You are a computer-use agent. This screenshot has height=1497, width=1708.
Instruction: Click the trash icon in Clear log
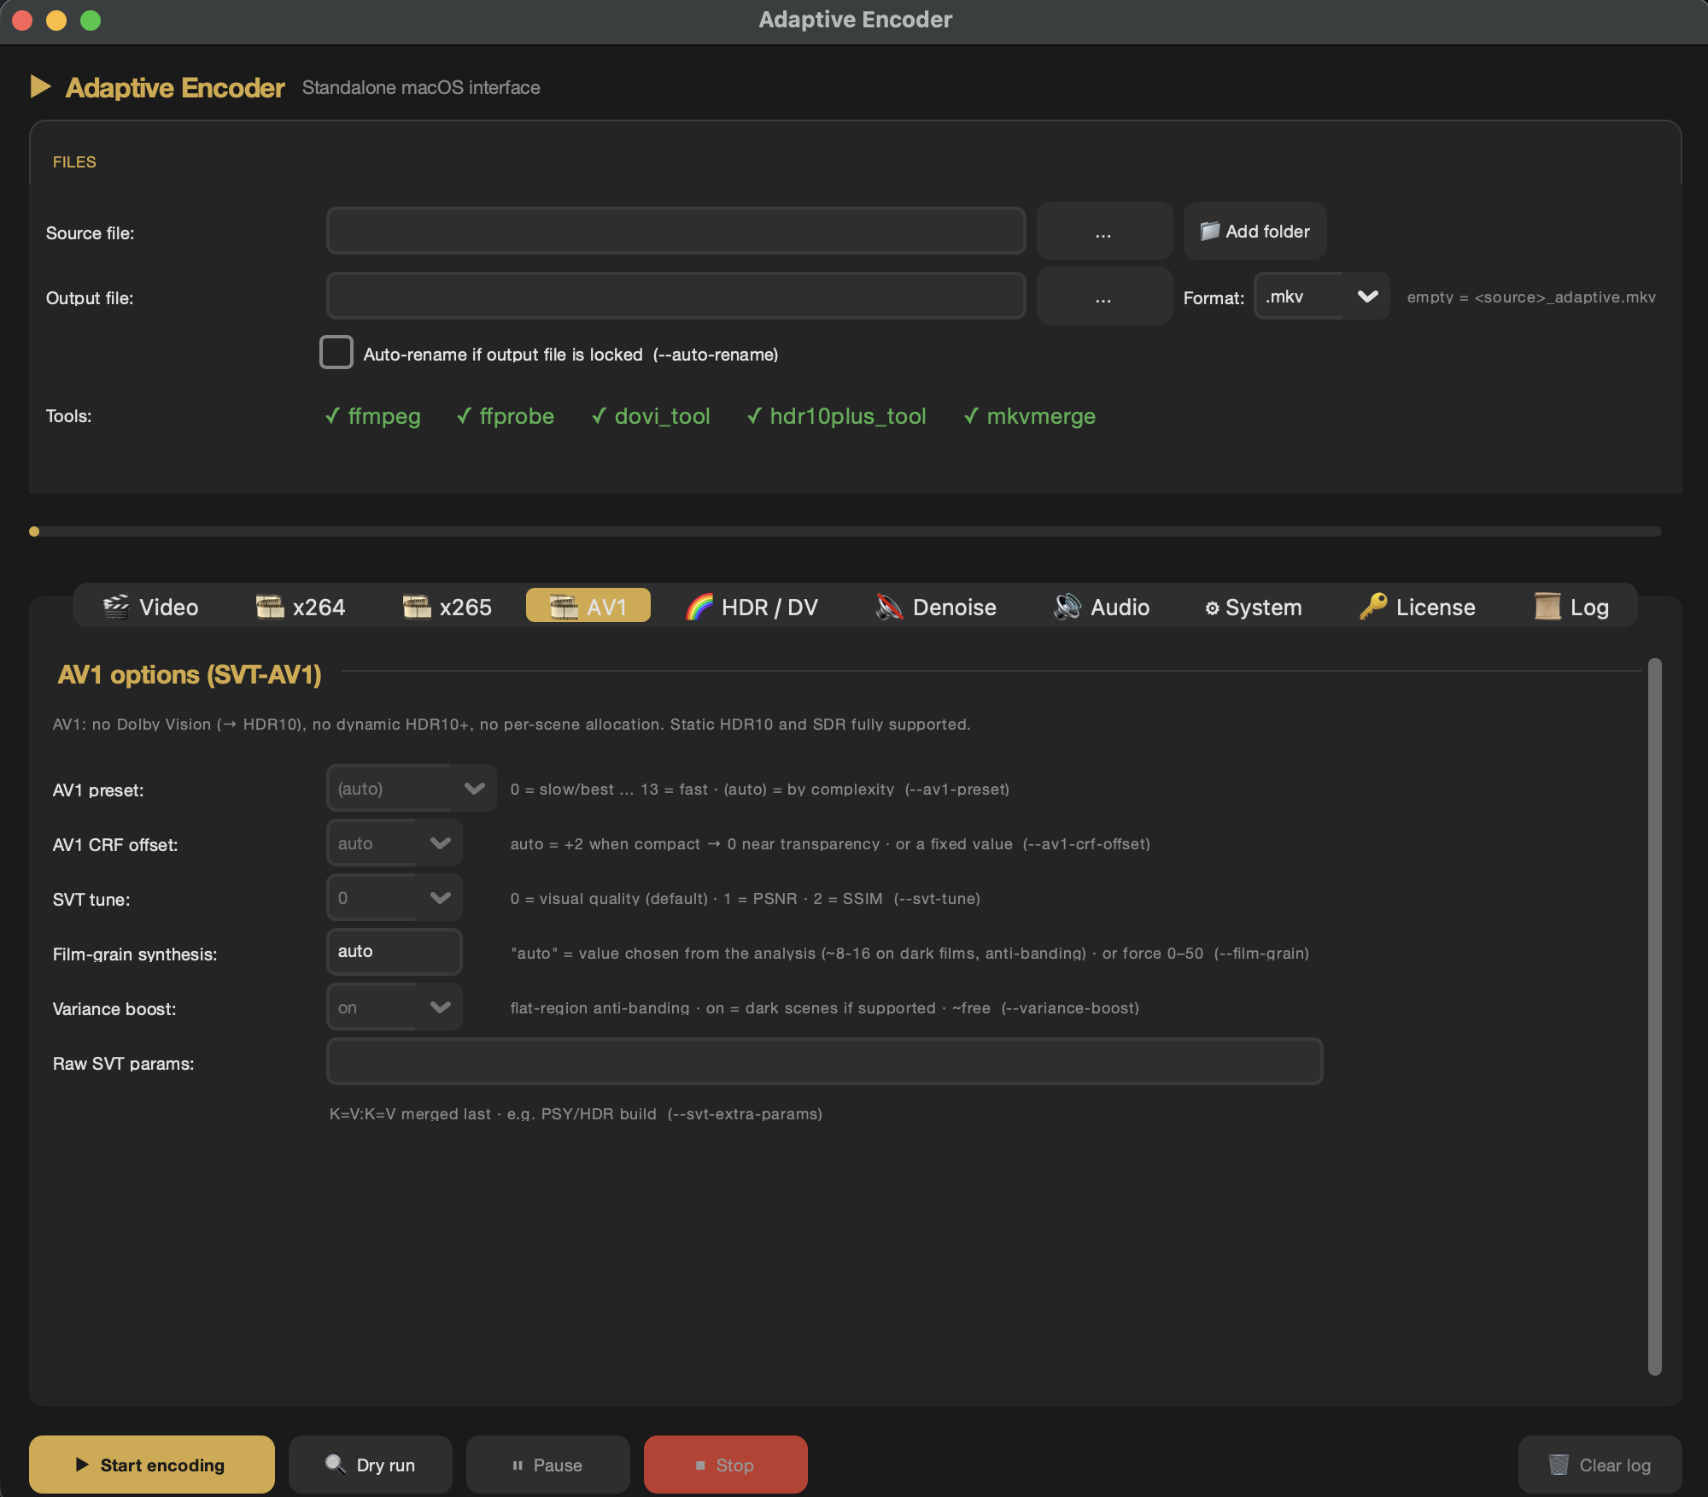point(1559,1465)
